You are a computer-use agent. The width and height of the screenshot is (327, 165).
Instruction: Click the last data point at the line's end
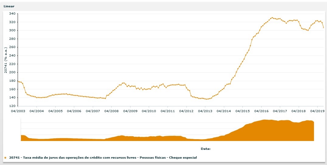pos(323,28)
